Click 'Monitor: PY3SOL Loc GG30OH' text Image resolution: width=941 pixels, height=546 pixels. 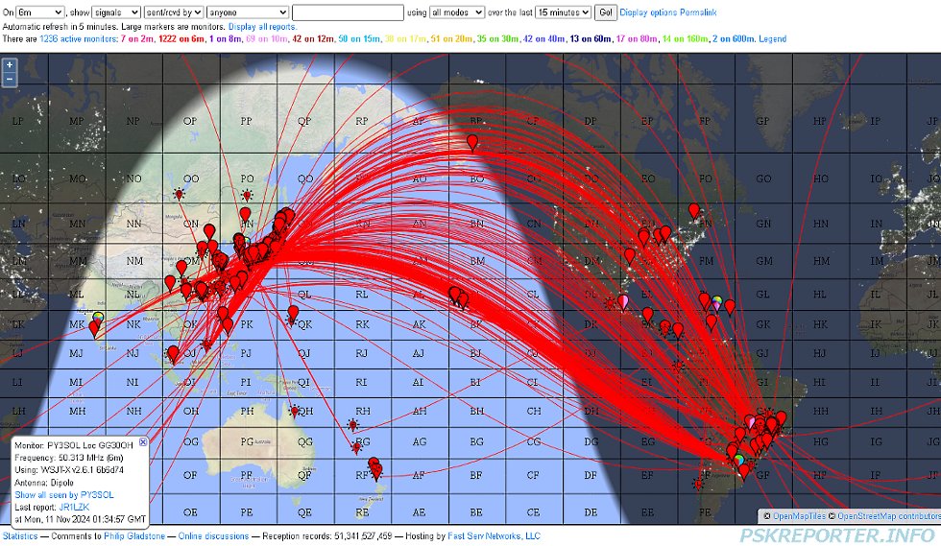pos(74,445)
